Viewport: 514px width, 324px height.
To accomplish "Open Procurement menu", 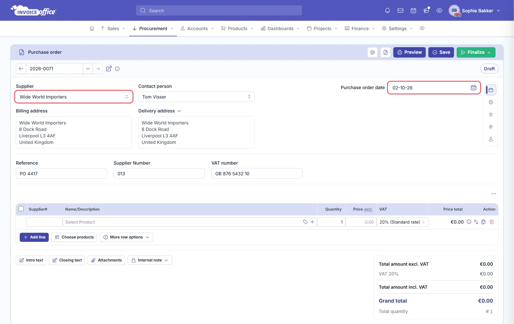I will [x=153, y=29].
